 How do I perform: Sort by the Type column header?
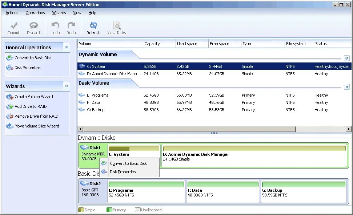click(263, 44)
